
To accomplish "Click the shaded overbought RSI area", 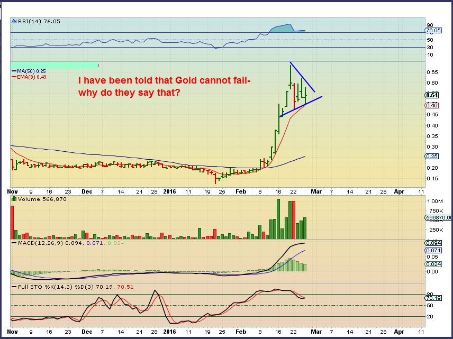I will click(283, 28).
